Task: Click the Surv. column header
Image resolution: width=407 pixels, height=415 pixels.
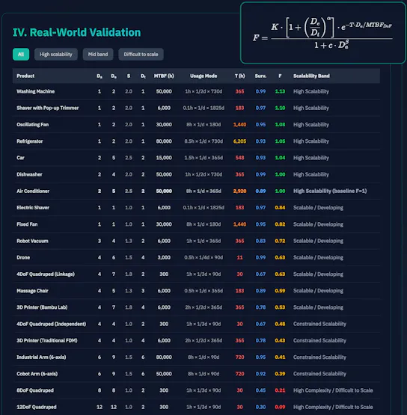Action: (260, 76)
